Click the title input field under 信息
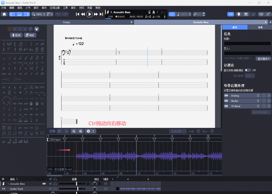 coord(247,44)
